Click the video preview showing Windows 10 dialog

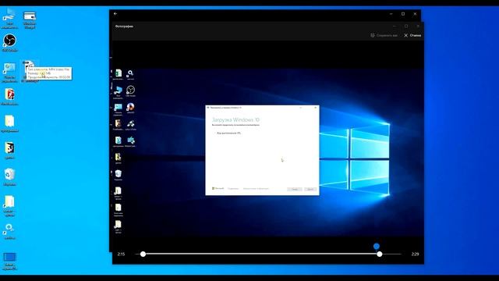tap(267, 152)
